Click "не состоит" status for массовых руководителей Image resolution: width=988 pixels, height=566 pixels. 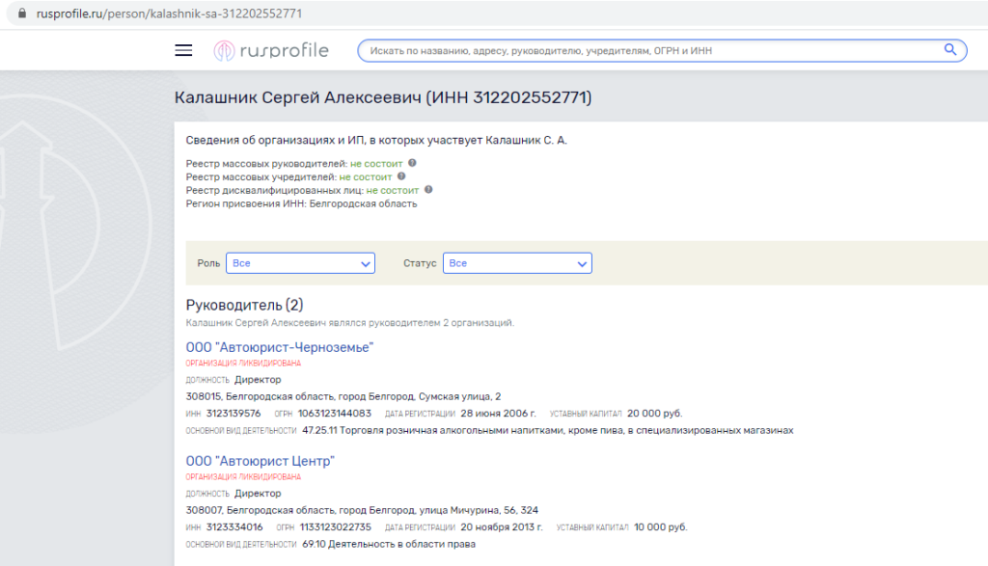376,164
